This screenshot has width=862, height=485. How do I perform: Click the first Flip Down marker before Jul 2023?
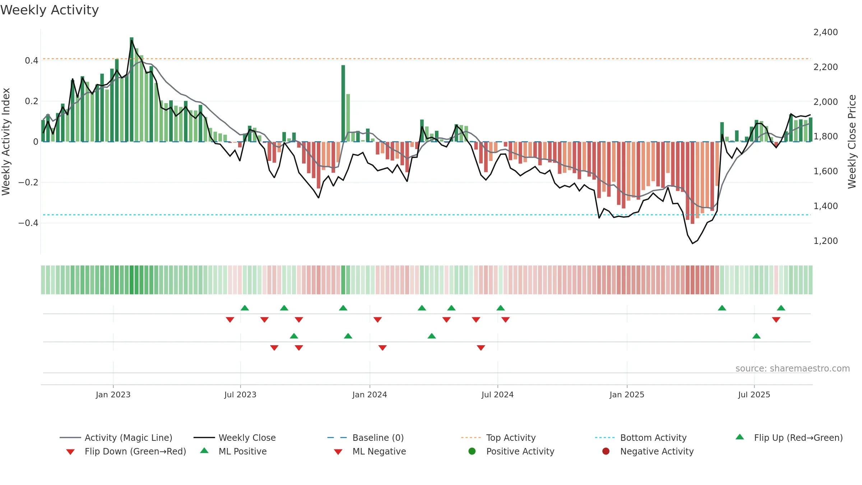point(230,320)
